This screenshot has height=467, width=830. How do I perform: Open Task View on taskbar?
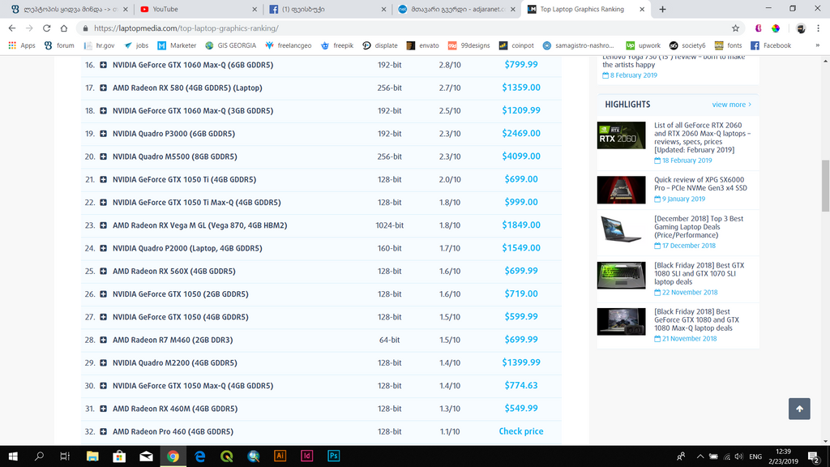[65, 456]
